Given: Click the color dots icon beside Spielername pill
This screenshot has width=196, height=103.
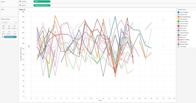Looking at the screenshot, I should 3,37.
